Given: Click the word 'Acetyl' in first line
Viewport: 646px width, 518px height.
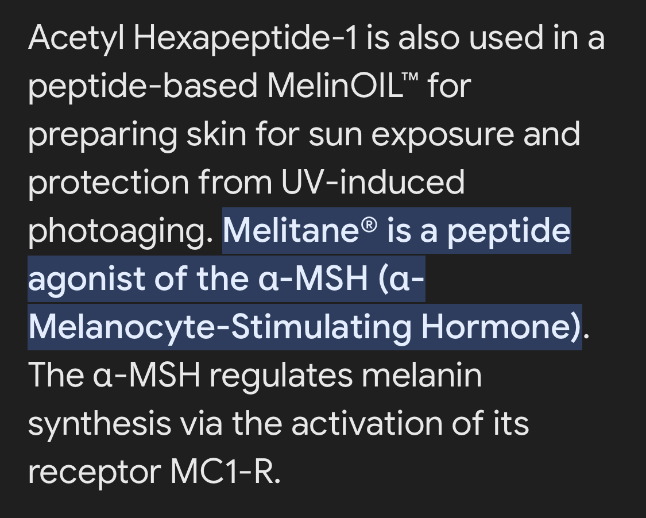Looking at the screenshot, I should (x=76, y=38).
